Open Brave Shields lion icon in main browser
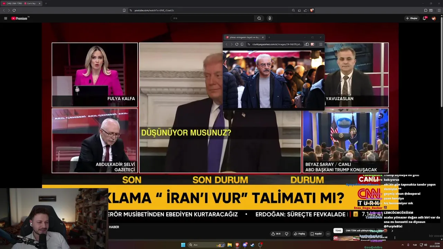The height and width of the screenshot is (249, 443). point(311,10)
